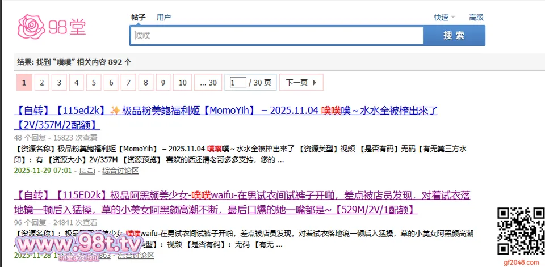The image size is (545, 267).
Task: Focus the page number jump box
Action: pyautogui.click(x=238, y=83)
